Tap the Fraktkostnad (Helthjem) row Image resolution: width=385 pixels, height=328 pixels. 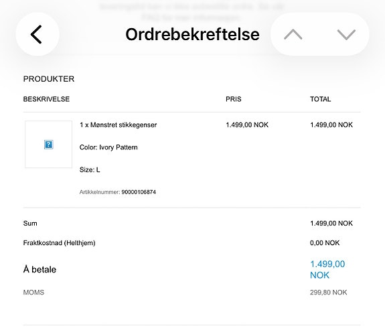point(191,243)
